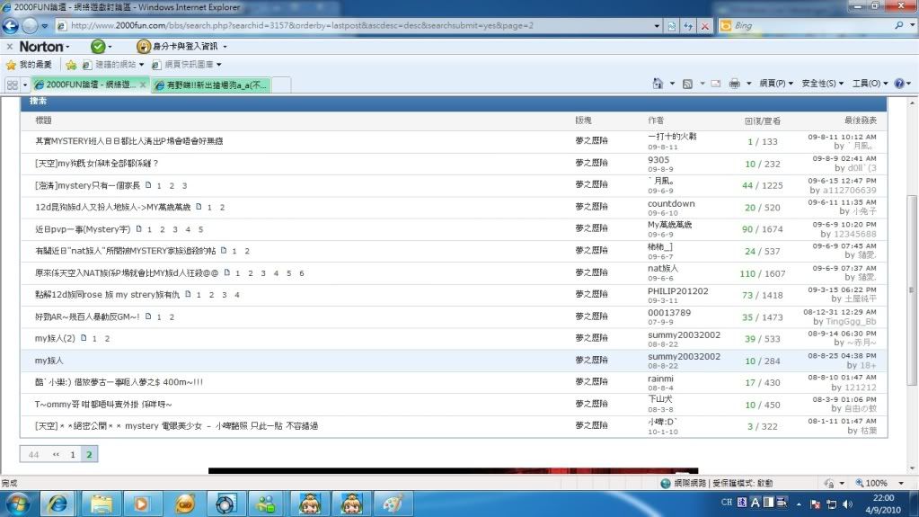
Task: Go to page 1 in pagination
Action: click(x=73, y=455)
